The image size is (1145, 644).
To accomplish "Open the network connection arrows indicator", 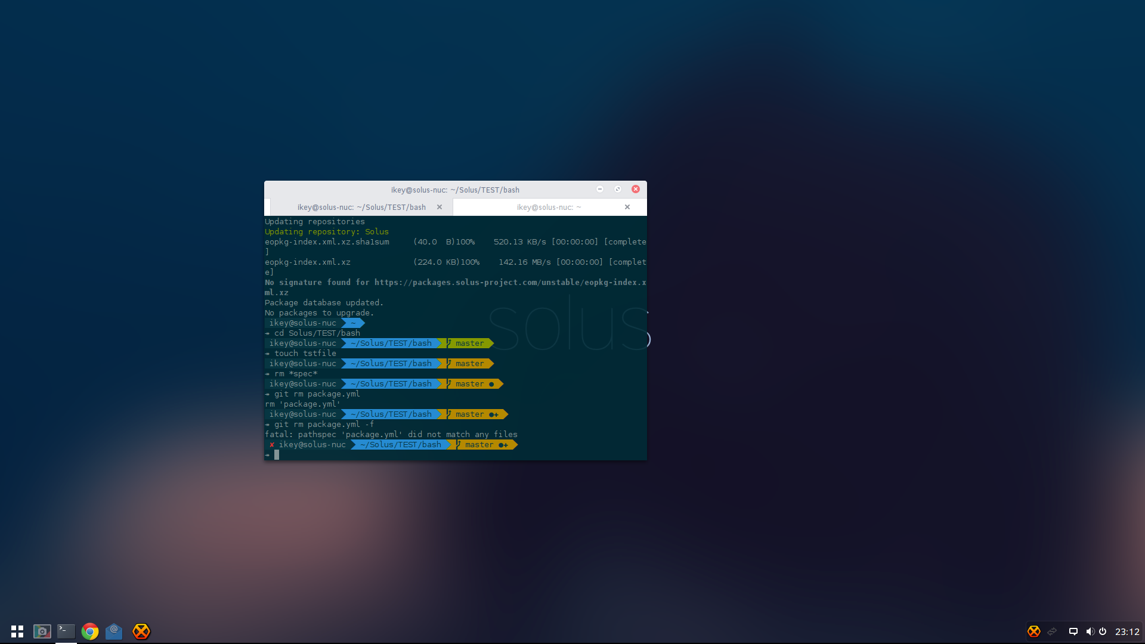I will [1052, 631].
